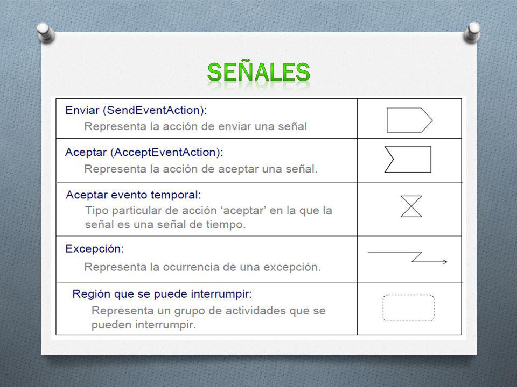Viewport: 517px width, 387px height.
Task: Click the dashed interruptible region rectangle
Action: pos(409,307)
